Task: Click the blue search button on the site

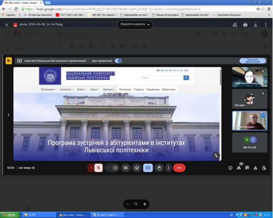Action: [x=186, y=78]
